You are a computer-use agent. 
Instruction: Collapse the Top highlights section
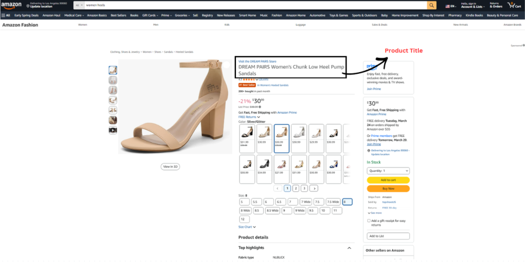click(x=349, y=248)
